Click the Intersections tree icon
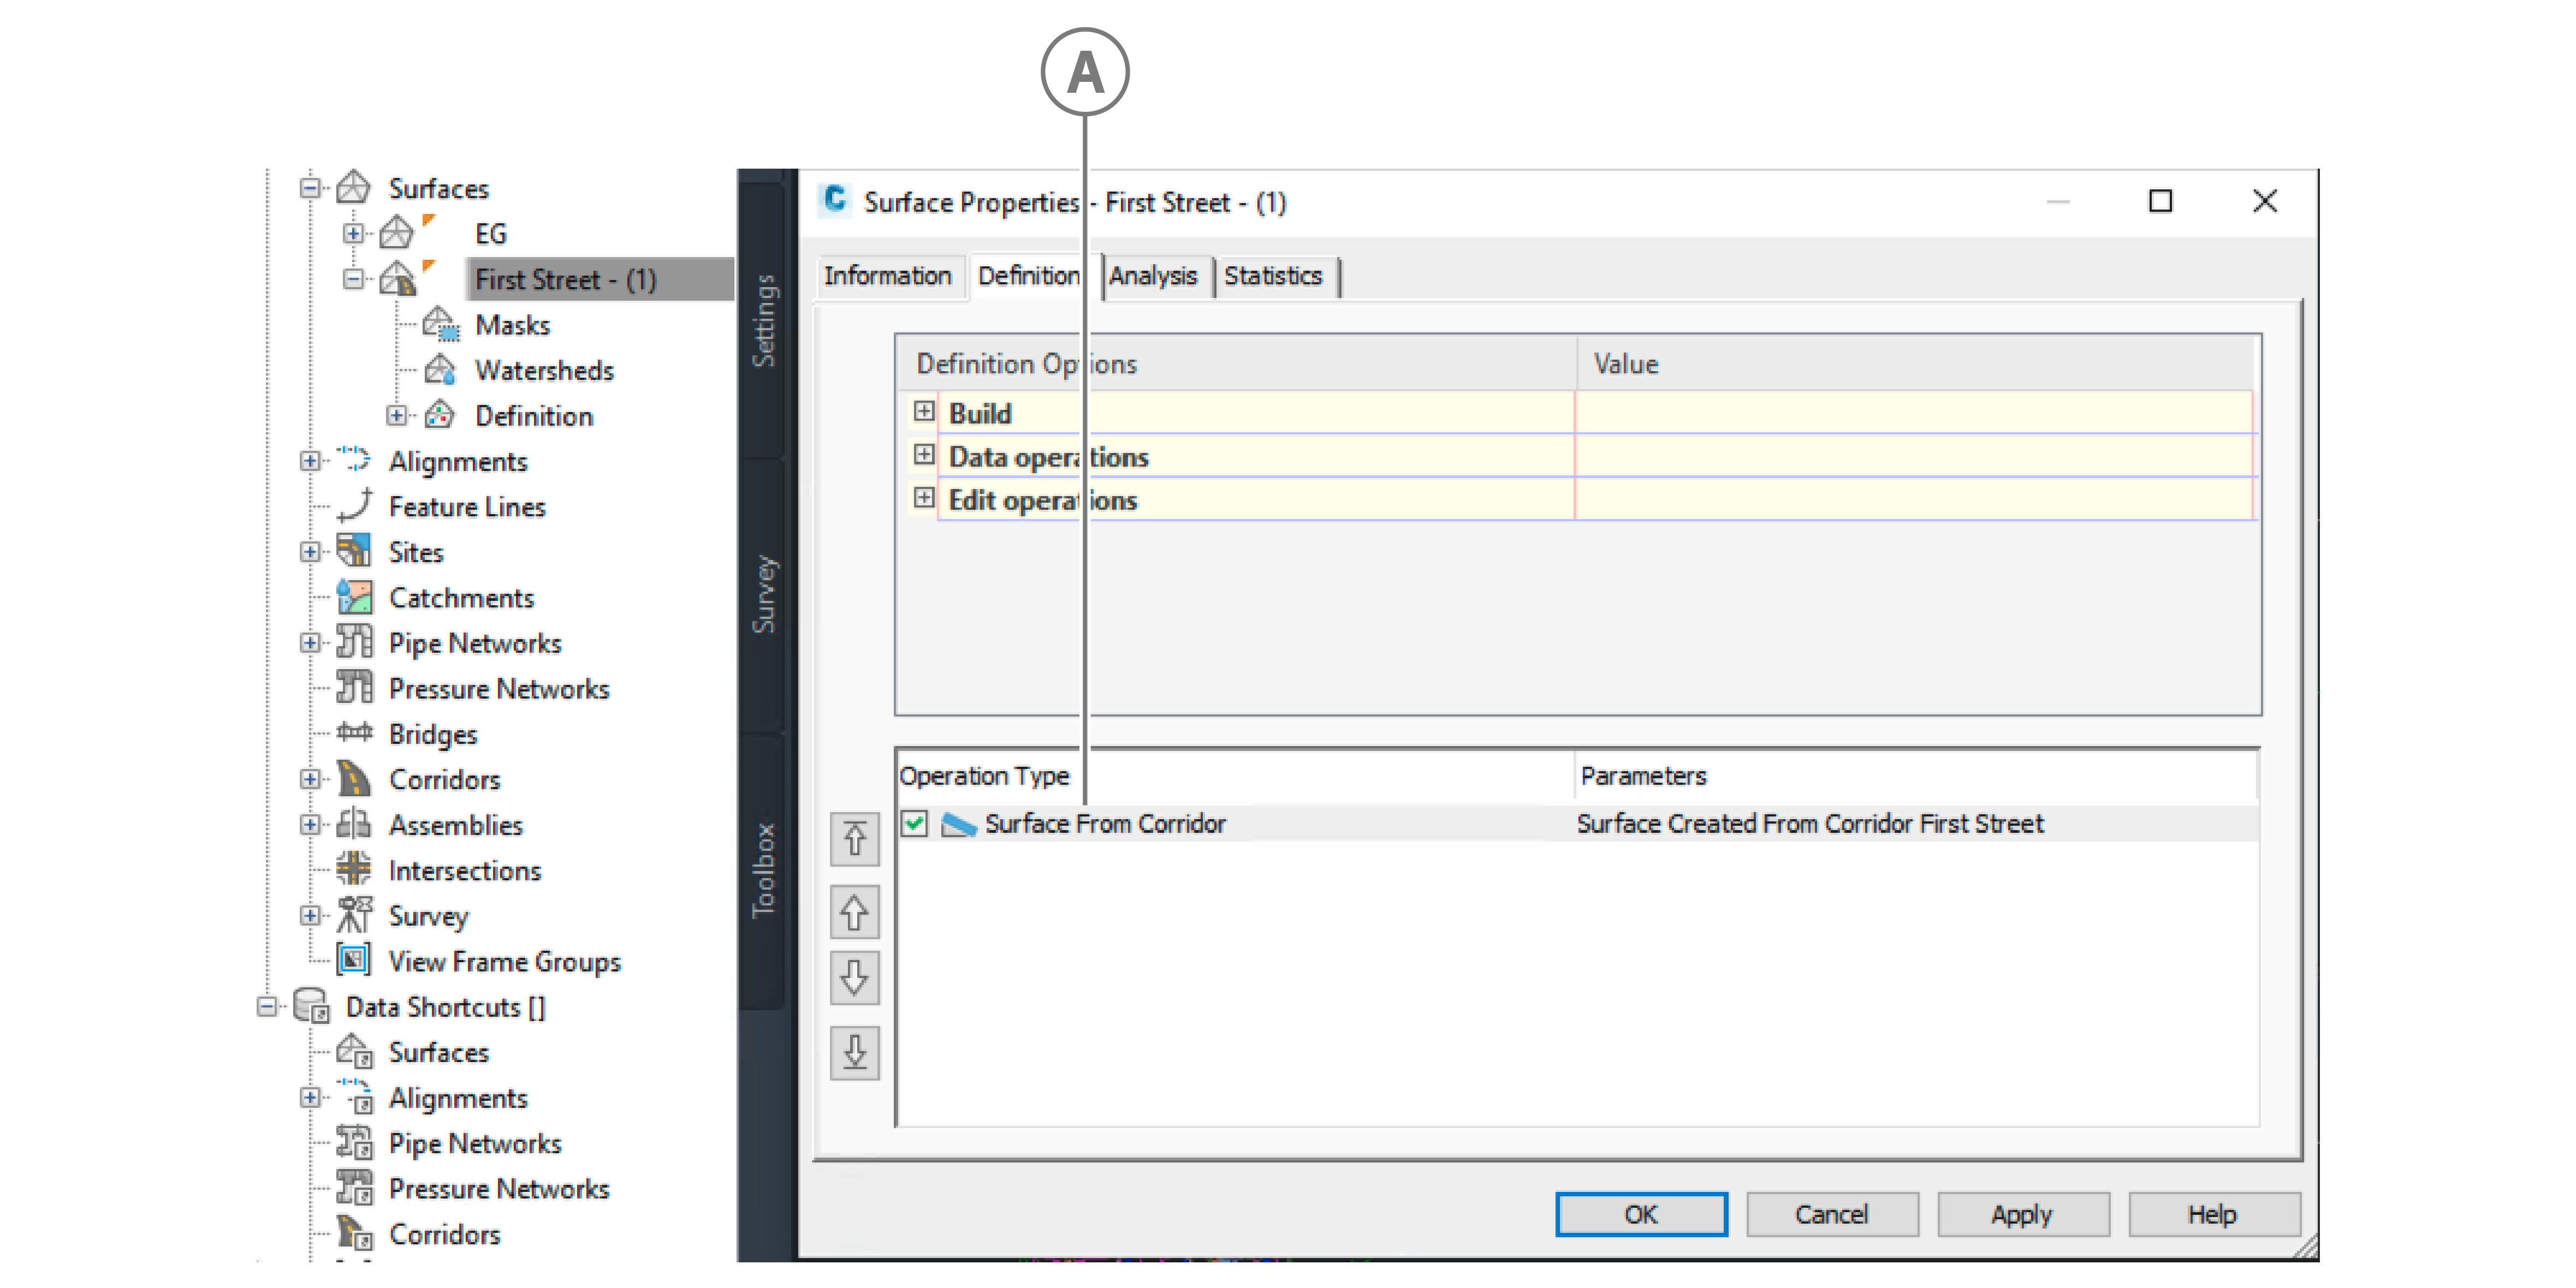The image size is (2576, 1288). 354,869
